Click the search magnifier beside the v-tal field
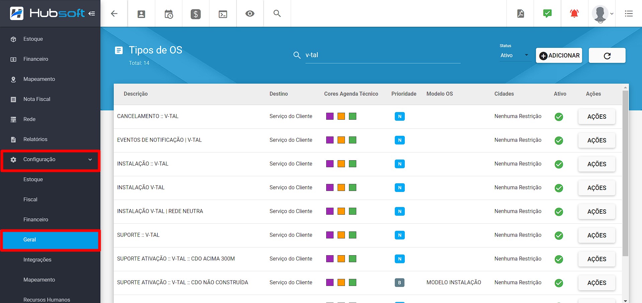Screen dimensions: 642x303 coord(297,55)
